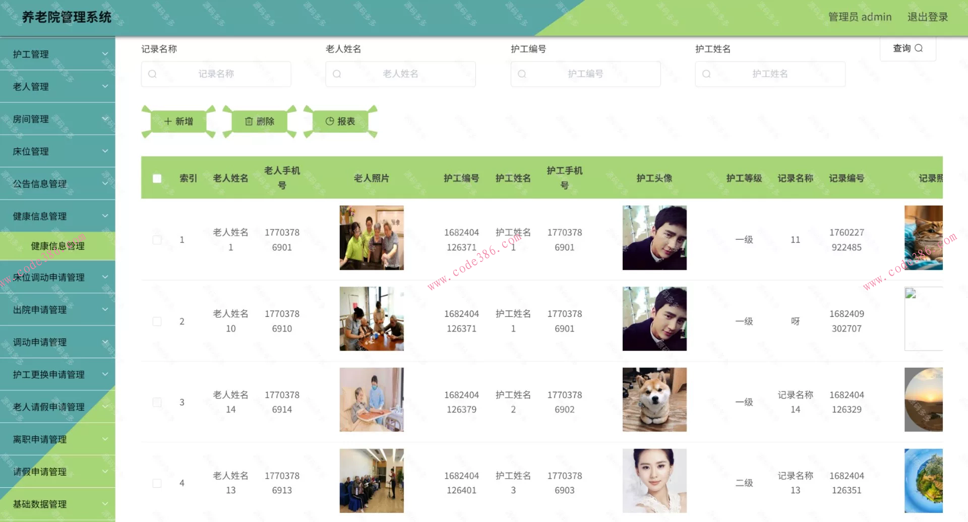The height and width of the screenshot is (522, 968).
Task: Open the 公告信息管理 menu
Action: coord(57,184)
